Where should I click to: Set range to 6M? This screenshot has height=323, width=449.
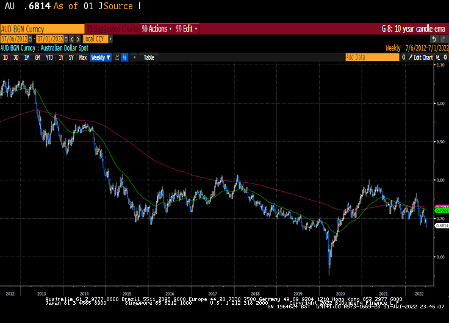[x=37, y=57]
